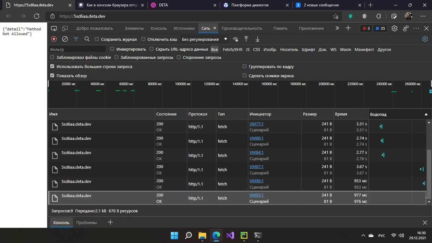Enable the Отключить кэш checkbox
Viewport: 432px width, 243px height.
point(143,39)
